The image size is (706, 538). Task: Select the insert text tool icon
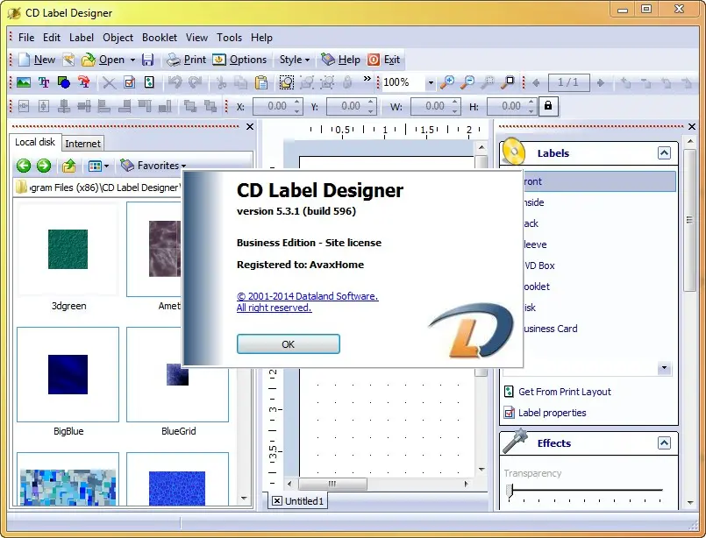(x=44, y=82)
